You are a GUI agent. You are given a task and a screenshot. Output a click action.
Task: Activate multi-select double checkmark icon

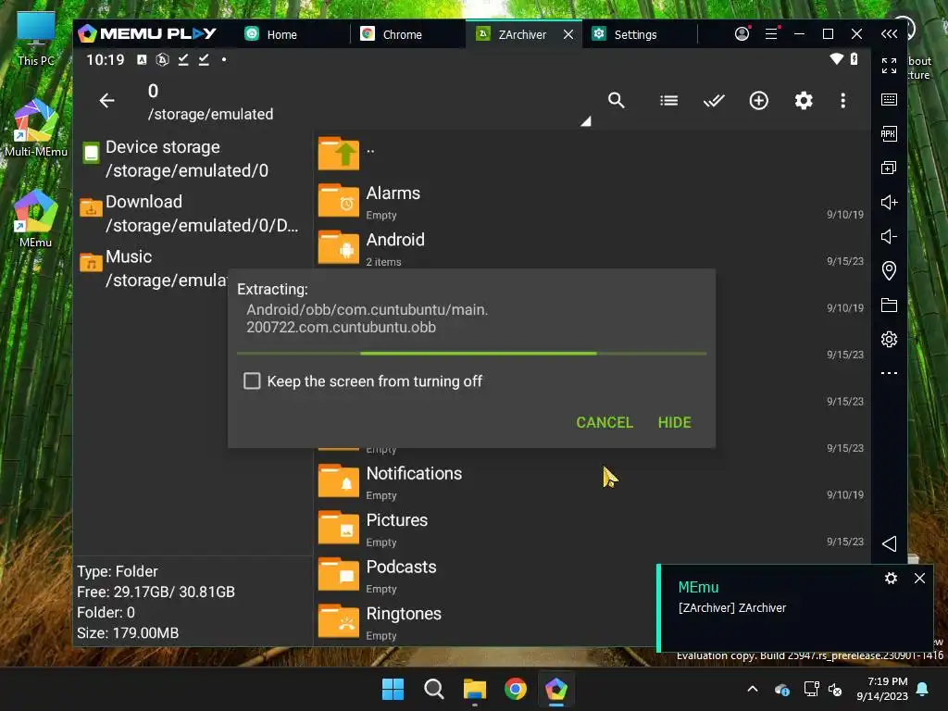[714, 100]
